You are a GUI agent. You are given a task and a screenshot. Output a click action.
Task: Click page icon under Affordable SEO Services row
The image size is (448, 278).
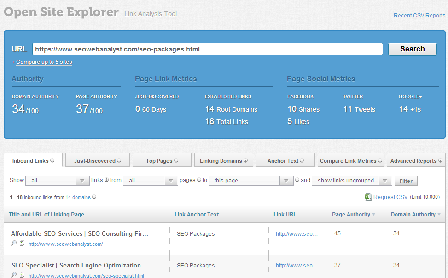click(22, 243)
